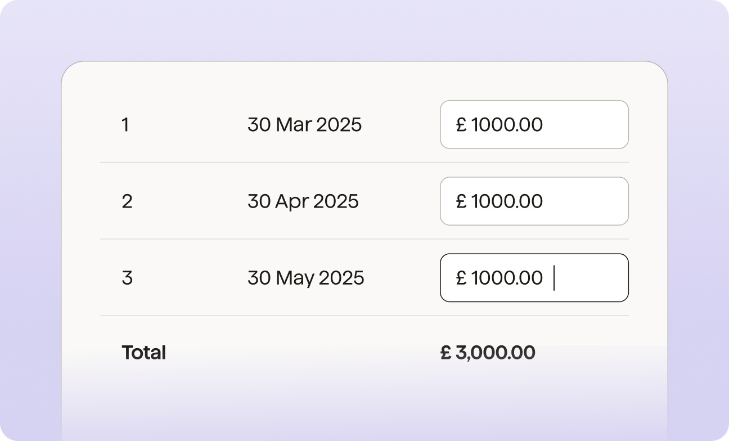The image size is (729, 441).
Task: Click the pound symbol in the first amount field
Action: (x=461, y=124)
